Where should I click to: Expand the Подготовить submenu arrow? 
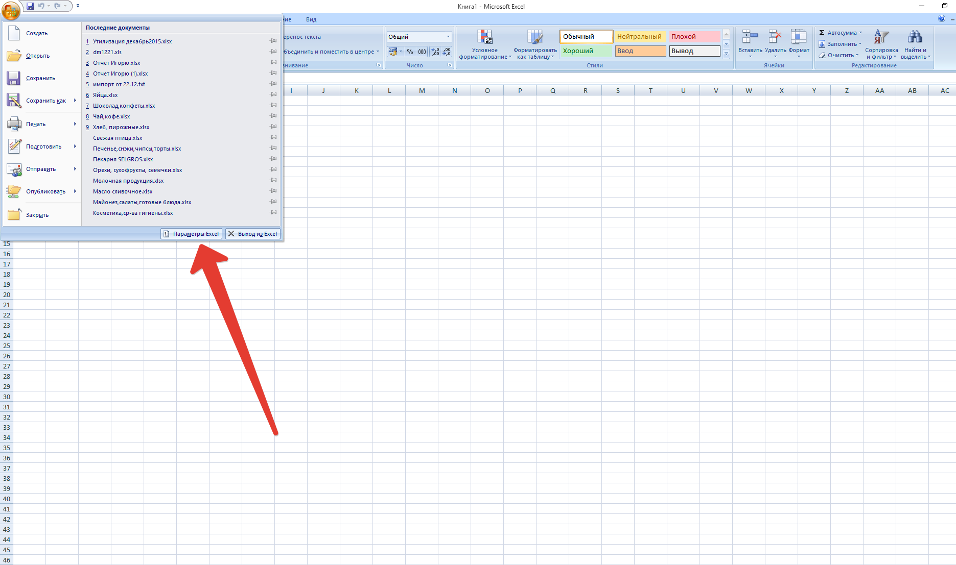point(75,146)
